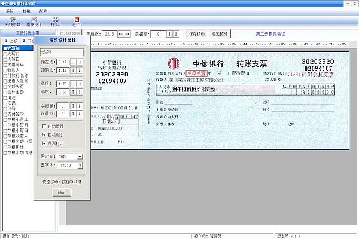Click the 距左边 value field 9.17
The width and height of the screenshot is (359, 239).
pos(63,62)
